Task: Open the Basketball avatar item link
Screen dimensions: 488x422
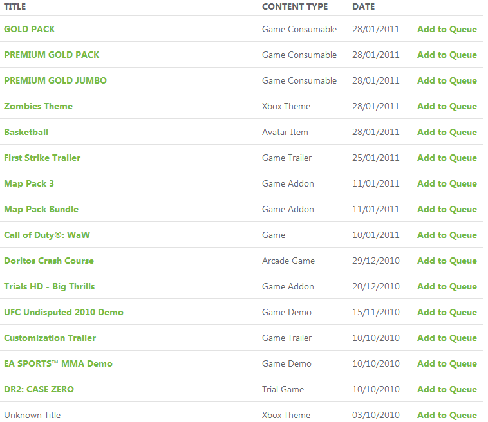Action: (26, 132)
